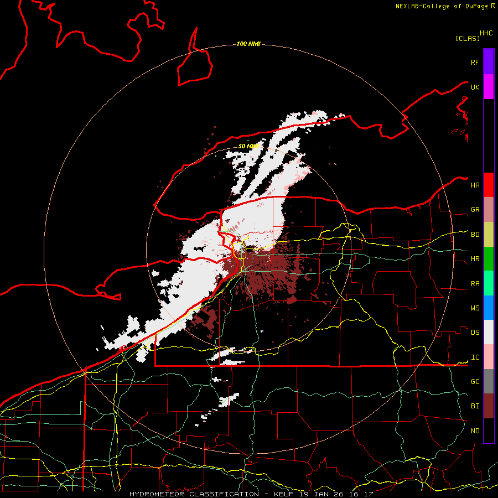Click the 'RF' legend label
The height and width of the screenshot is (498, 498).
(475, 62)
